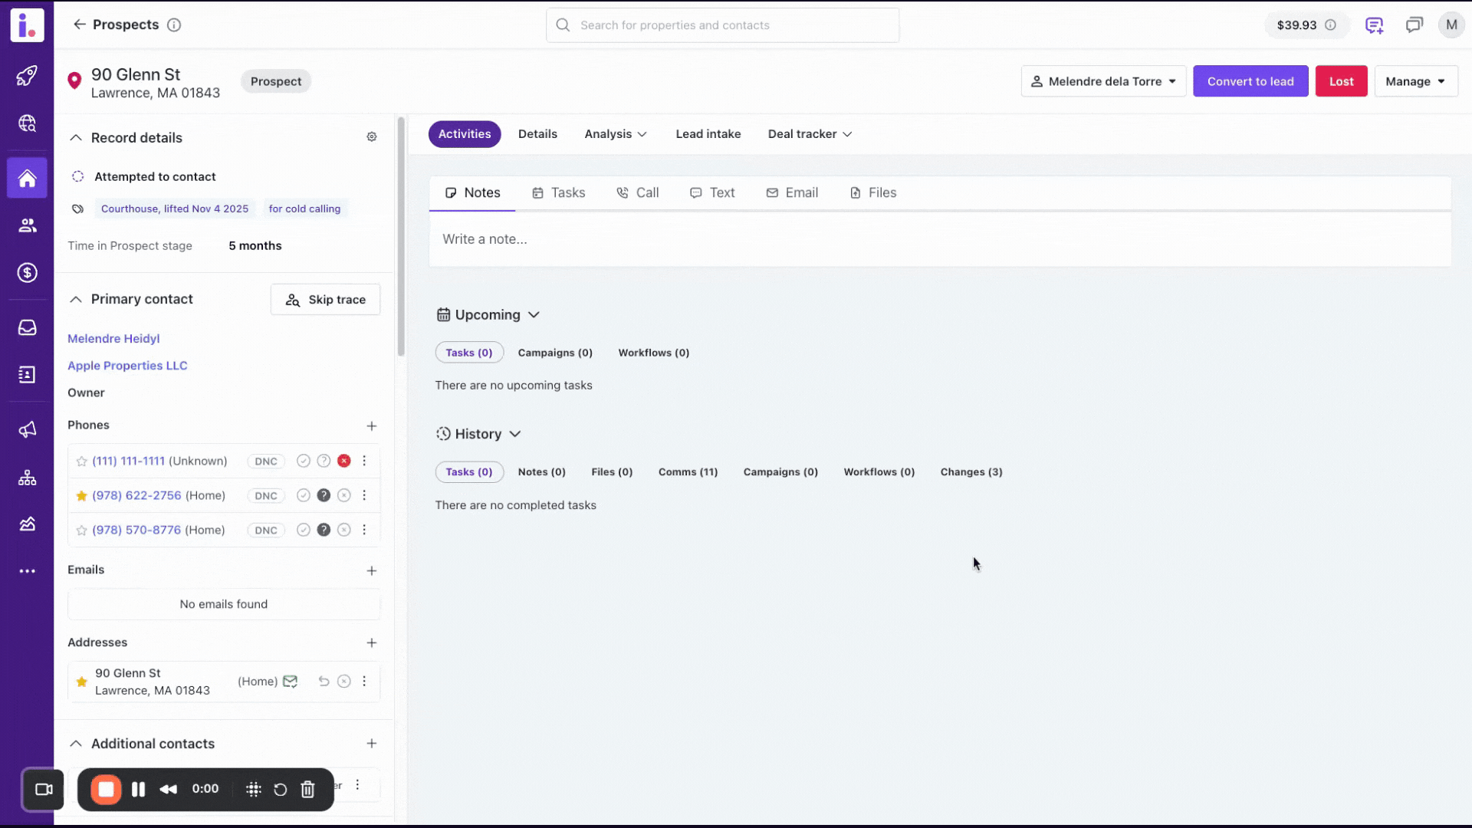Click the dollar/finances icon in sidebar
This screenshot has height=828, width=1472.
pos(27,272)
